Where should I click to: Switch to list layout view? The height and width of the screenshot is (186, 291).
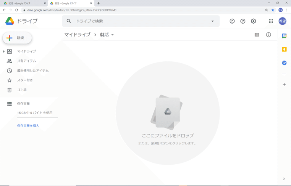257,35
